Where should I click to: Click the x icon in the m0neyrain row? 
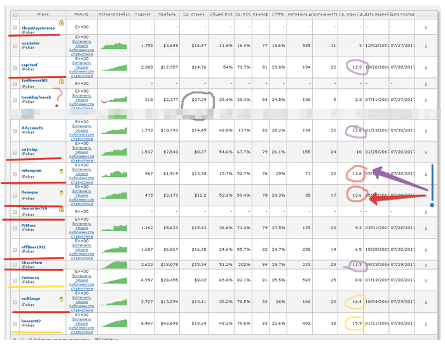coord(426,174)
